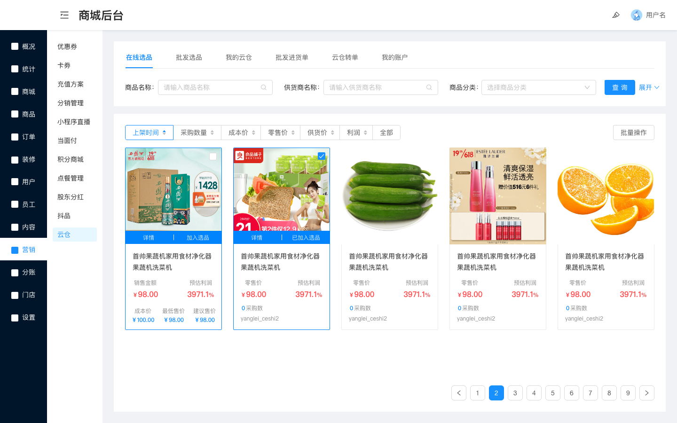Click the 员工 sidebar icon

[x=15, y=204]
